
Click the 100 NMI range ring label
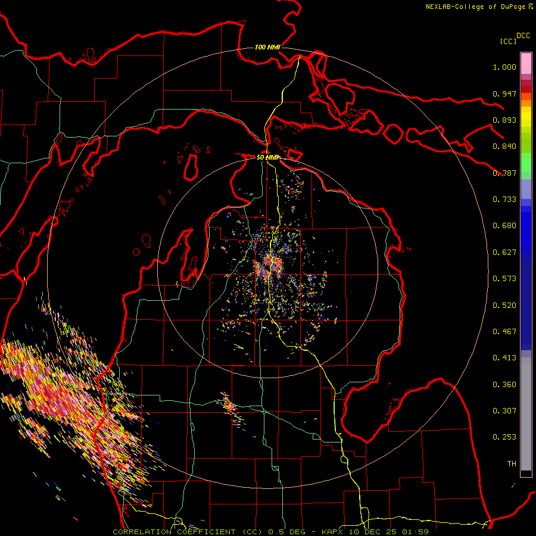click(x=267, y=47)
